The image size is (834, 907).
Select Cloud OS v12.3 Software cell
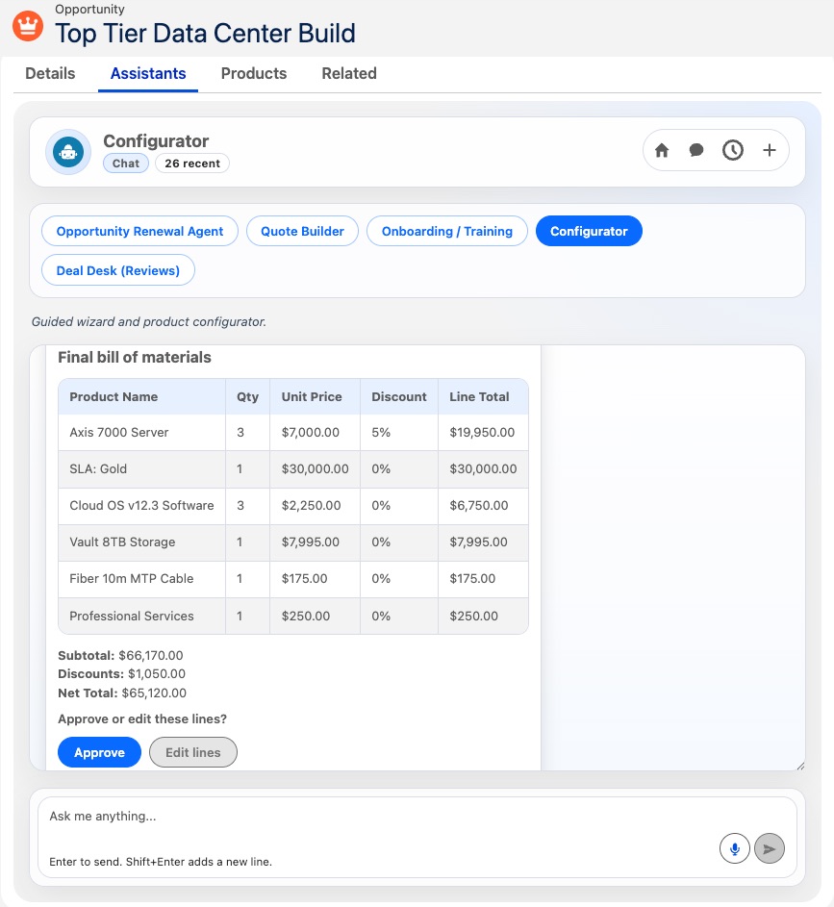[141, 506]
